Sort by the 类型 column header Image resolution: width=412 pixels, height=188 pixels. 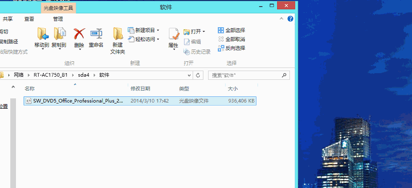(184, 89)
